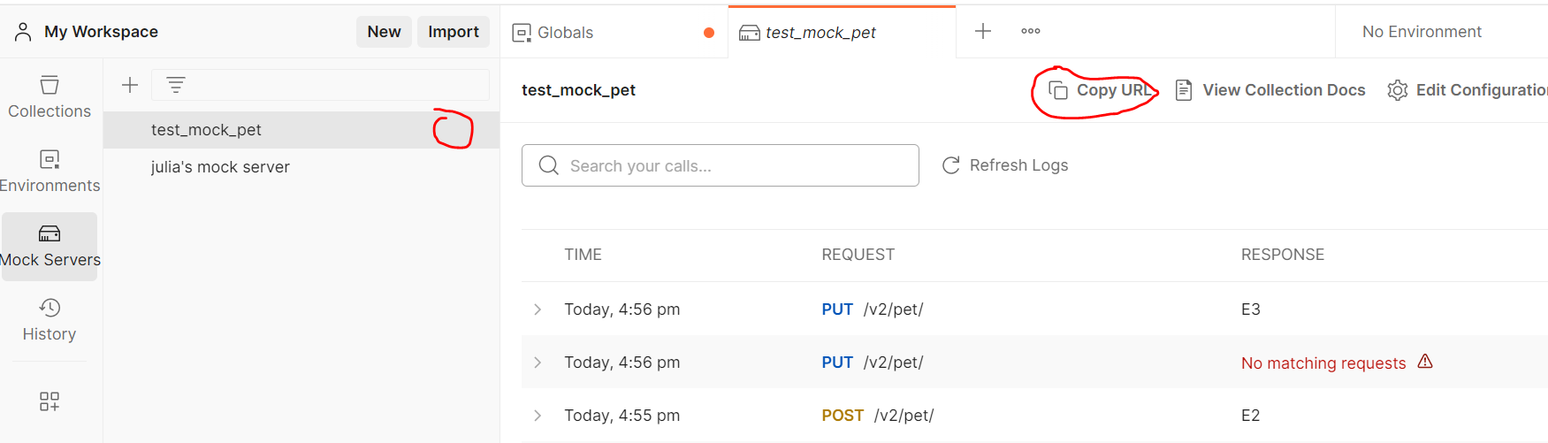Expand the POST /v2/pet/ log row
This screenshot has height=443, width=1548.
point(538,416)
